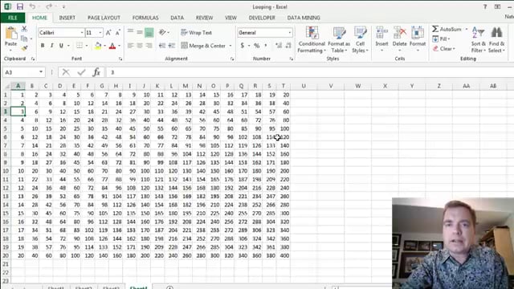Click Decrease Indent icon
The width and height of the screenshot is (514, 289).
click(162, 46)
